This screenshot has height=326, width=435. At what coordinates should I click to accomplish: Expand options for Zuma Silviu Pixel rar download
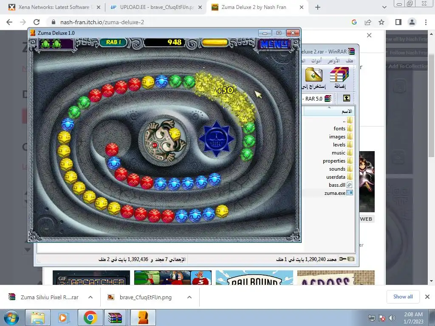(90, 297)
